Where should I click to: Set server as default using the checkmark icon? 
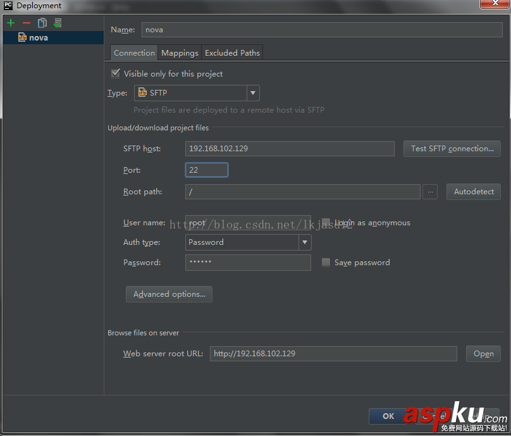click(58, 23)
